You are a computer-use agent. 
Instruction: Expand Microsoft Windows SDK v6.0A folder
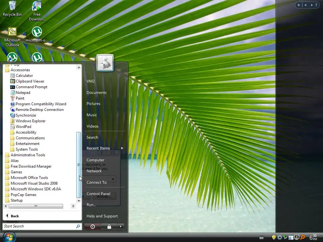(x=33, y=189)
